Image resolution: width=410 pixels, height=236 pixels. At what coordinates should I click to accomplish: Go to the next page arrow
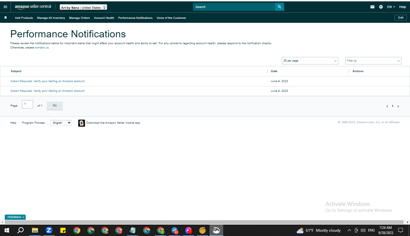398,106
